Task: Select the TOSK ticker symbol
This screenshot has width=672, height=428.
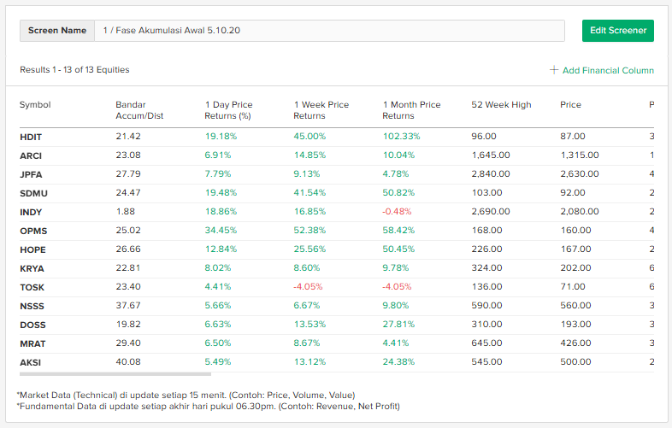Action: 32,287
